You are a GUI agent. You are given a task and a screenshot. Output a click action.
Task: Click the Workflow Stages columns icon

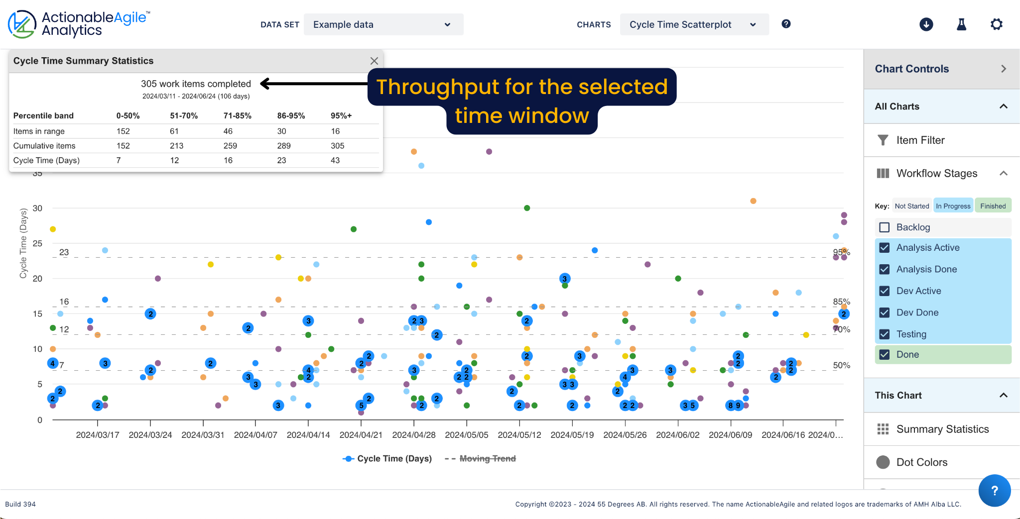884,173
